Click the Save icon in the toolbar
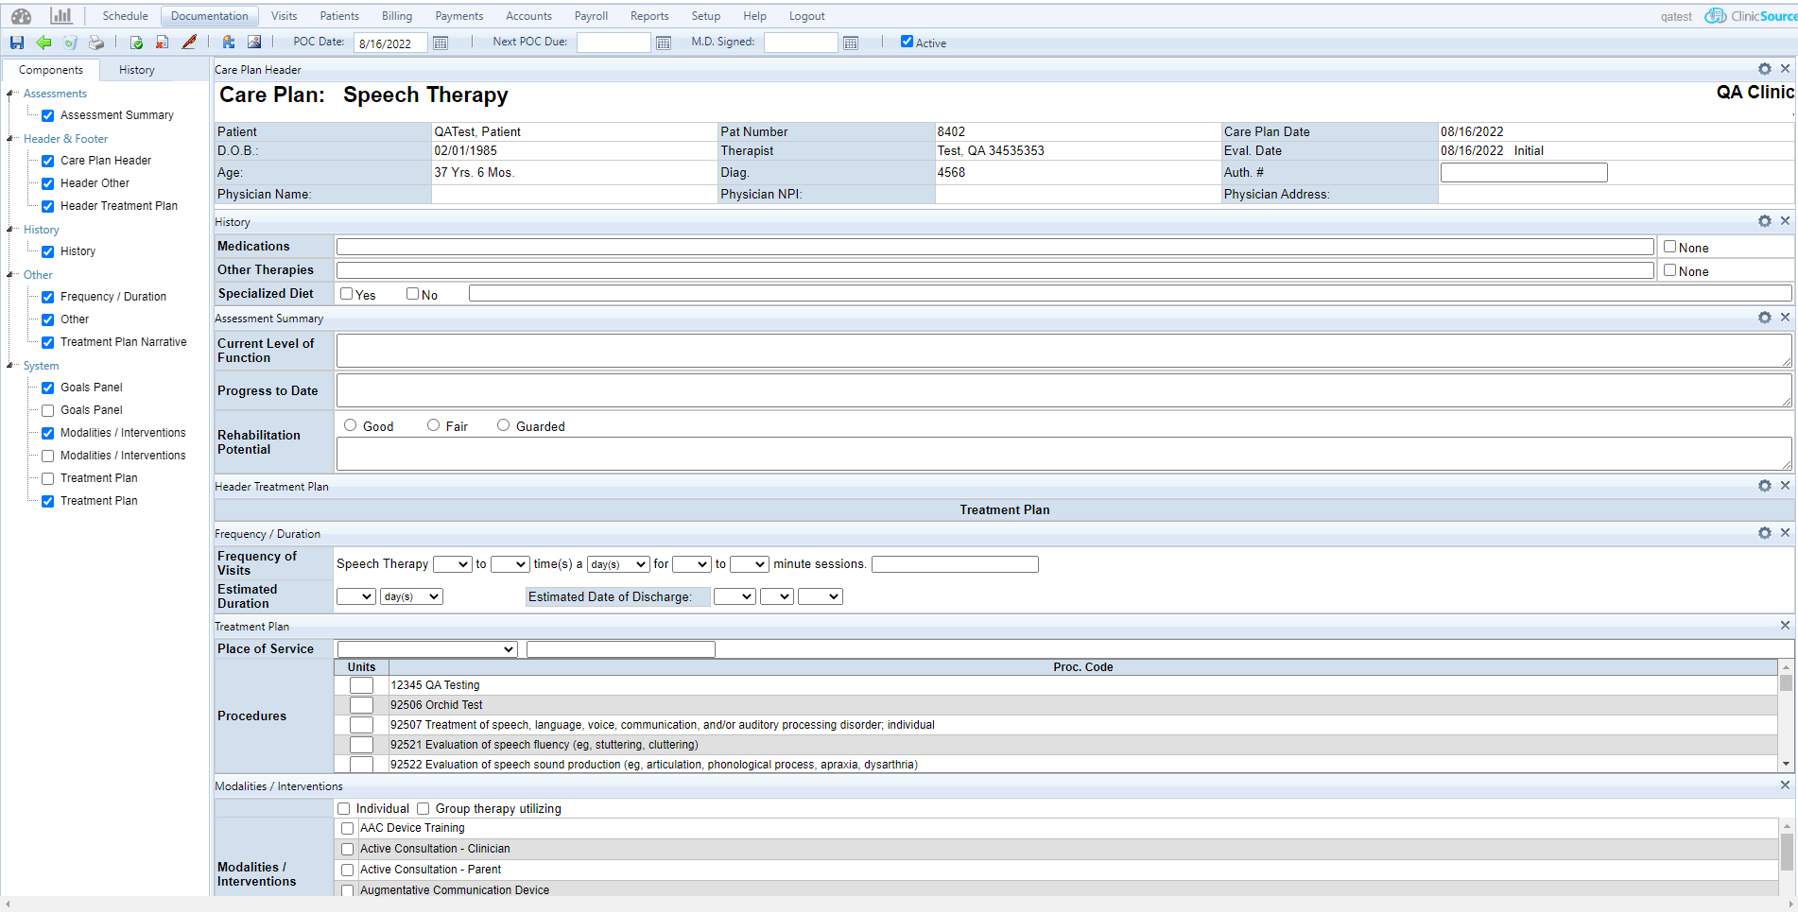This screenshot has width=1798, height=914. [17, 43]
